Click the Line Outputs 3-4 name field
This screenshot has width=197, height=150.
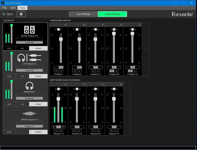pyautogui.click(x=29, y=67)
